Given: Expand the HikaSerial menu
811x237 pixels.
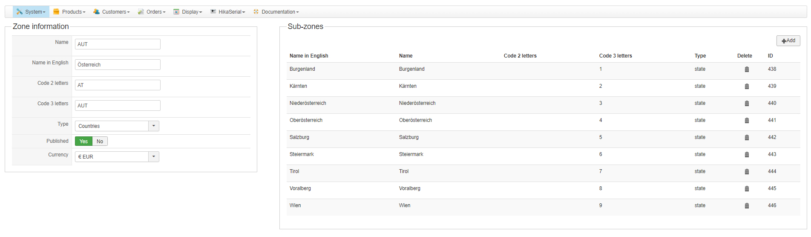Looking at the screenshot, I should click(228, 12).
